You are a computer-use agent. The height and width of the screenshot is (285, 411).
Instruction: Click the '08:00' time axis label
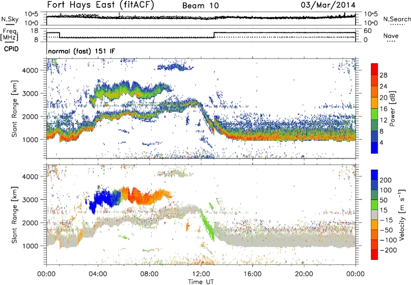pos(150,274)
